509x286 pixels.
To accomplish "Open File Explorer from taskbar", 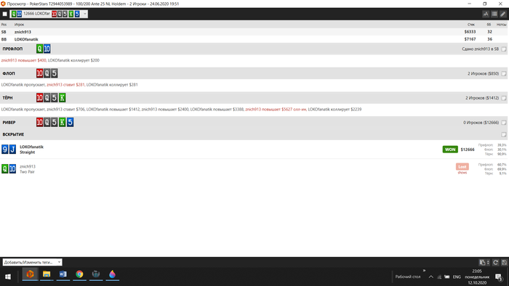I will coord(47,274).
